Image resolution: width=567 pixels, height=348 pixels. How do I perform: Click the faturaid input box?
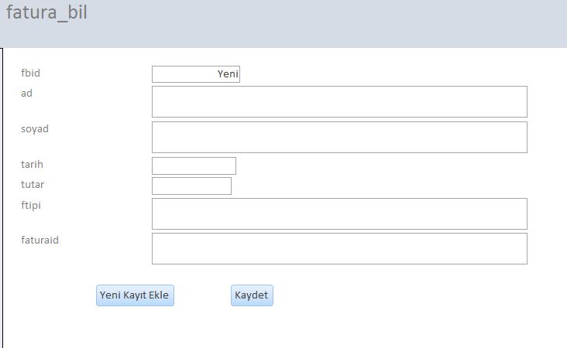coord(339,248)
